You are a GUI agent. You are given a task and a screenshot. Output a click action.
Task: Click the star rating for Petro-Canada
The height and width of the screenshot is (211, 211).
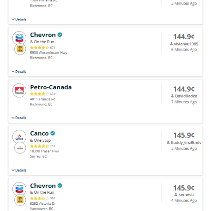(x=39, y=94)
